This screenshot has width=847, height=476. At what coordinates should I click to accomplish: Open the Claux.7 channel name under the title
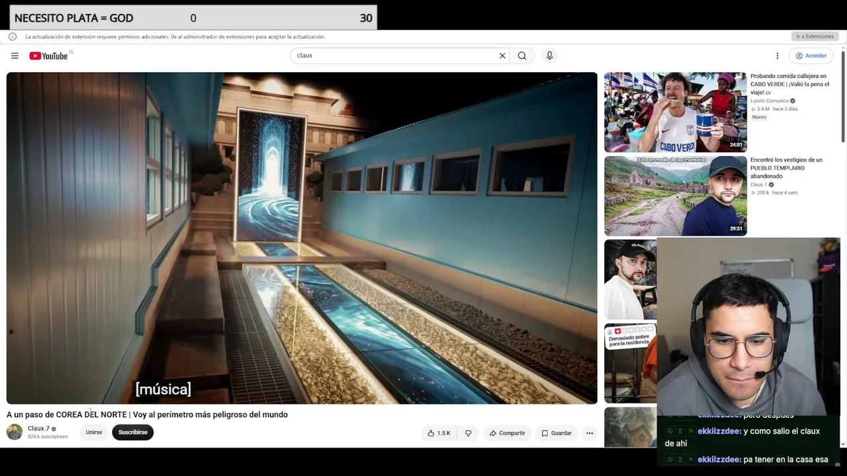[x=38, y=428]
